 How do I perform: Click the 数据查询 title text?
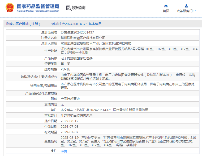tap(79, 8)
